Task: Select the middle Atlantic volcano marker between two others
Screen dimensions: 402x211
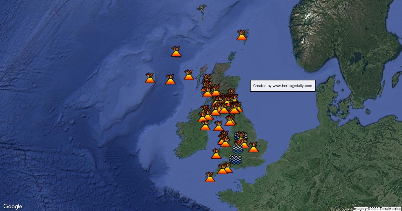Action: point(170,79)
